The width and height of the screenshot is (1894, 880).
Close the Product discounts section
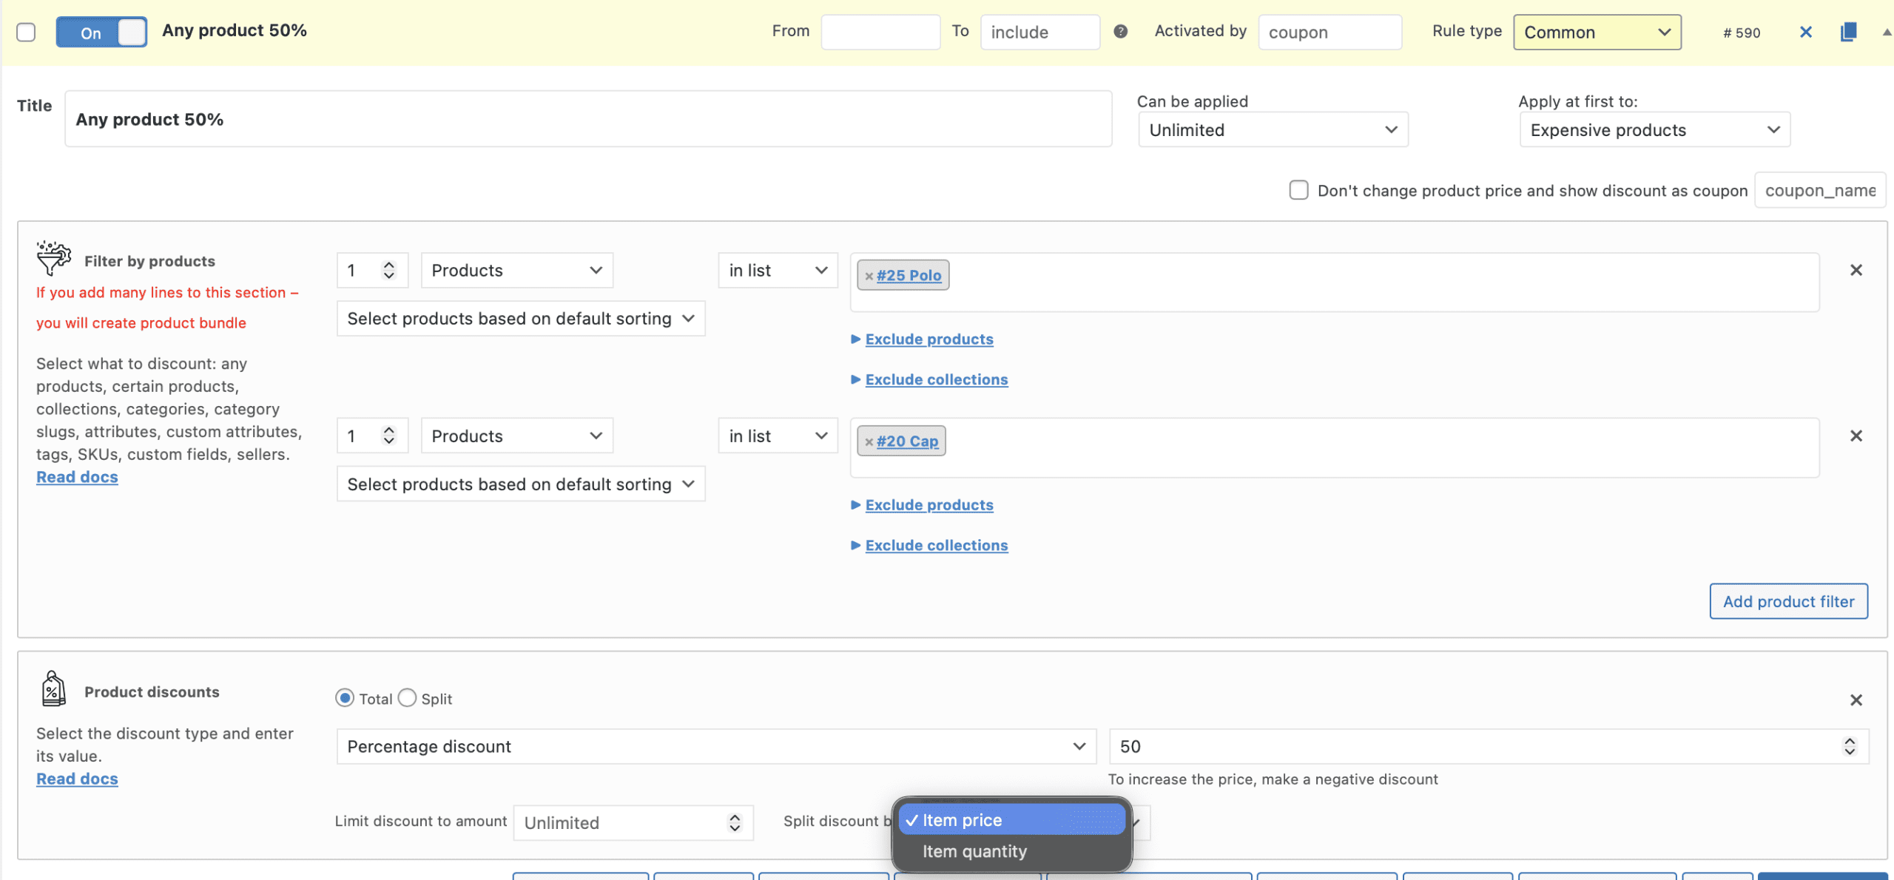point(1856,700)
